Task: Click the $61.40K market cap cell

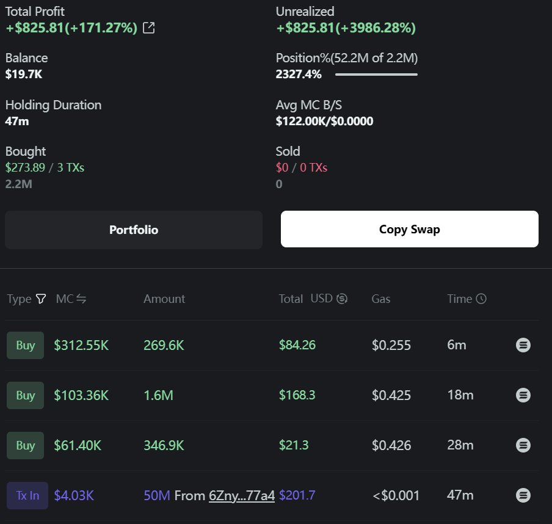Action: tap(78, 445)
